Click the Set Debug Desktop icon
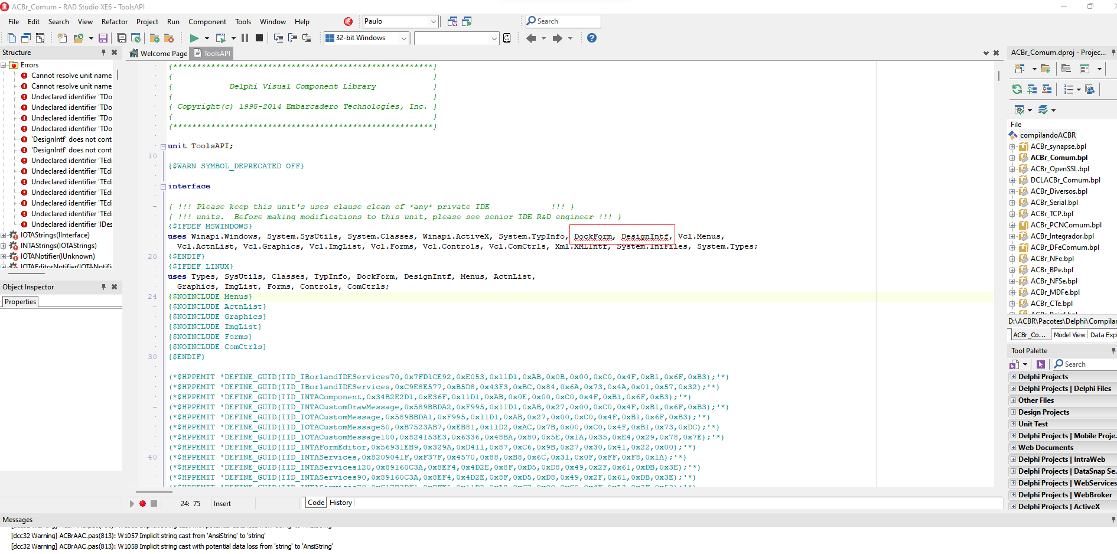Viewport: 1117px width, 554px height. click(x=467, y=22)
